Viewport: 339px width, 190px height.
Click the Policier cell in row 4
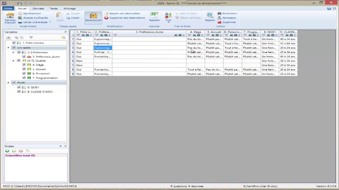point(103,52)
